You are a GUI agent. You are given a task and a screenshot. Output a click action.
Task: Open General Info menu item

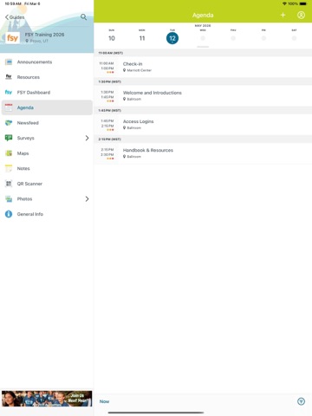[47, 214]
